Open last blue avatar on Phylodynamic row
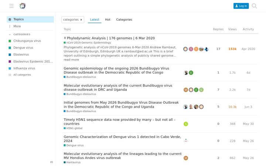Image resolution: width=266 pixels, height=166 pixels. coord(207,49)
